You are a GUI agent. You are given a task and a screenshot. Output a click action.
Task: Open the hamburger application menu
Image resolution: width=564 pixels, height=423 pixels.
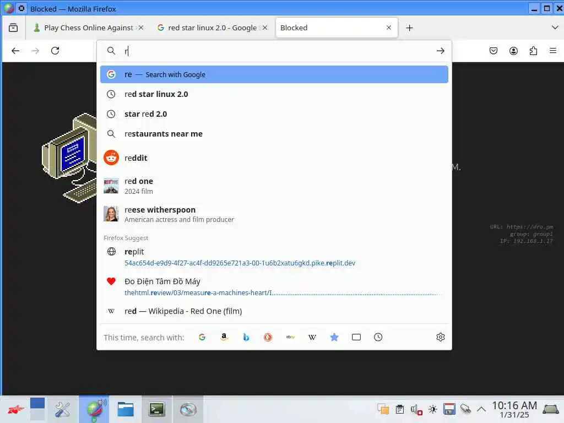[553, 51]
